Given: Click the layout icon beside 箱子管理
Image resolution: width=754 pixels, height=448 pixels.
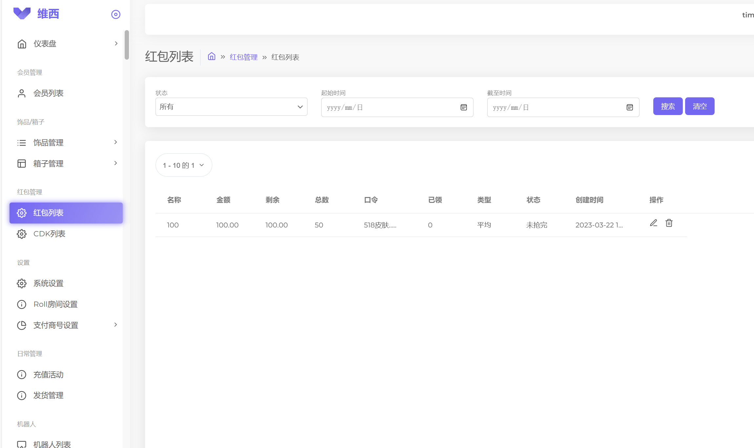Looking at the screenshot, I should (22, 164).
